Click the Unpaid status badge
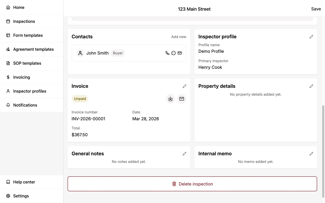 [80, 99]
